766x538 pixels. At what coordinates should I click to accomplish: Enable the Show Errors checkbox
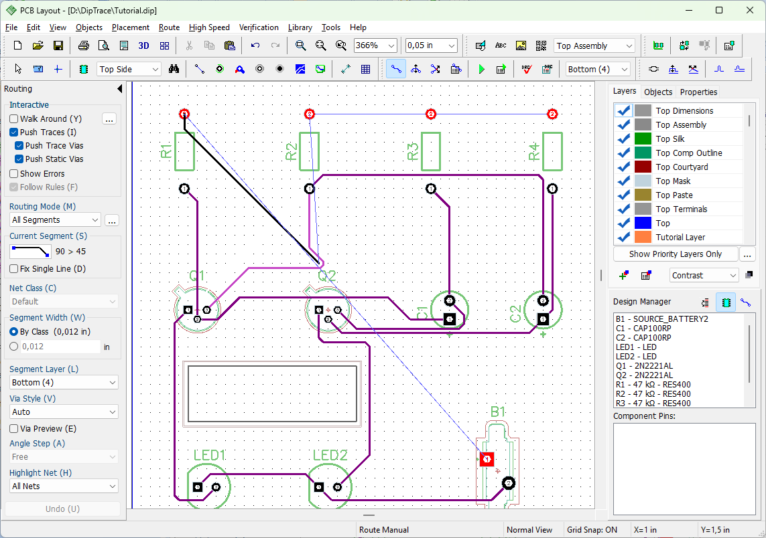tap(13, 173)
